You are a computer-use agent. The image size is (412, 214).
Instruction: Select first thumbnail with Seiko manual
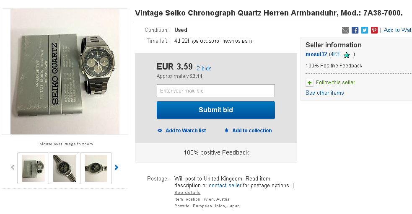coord(33,168)
